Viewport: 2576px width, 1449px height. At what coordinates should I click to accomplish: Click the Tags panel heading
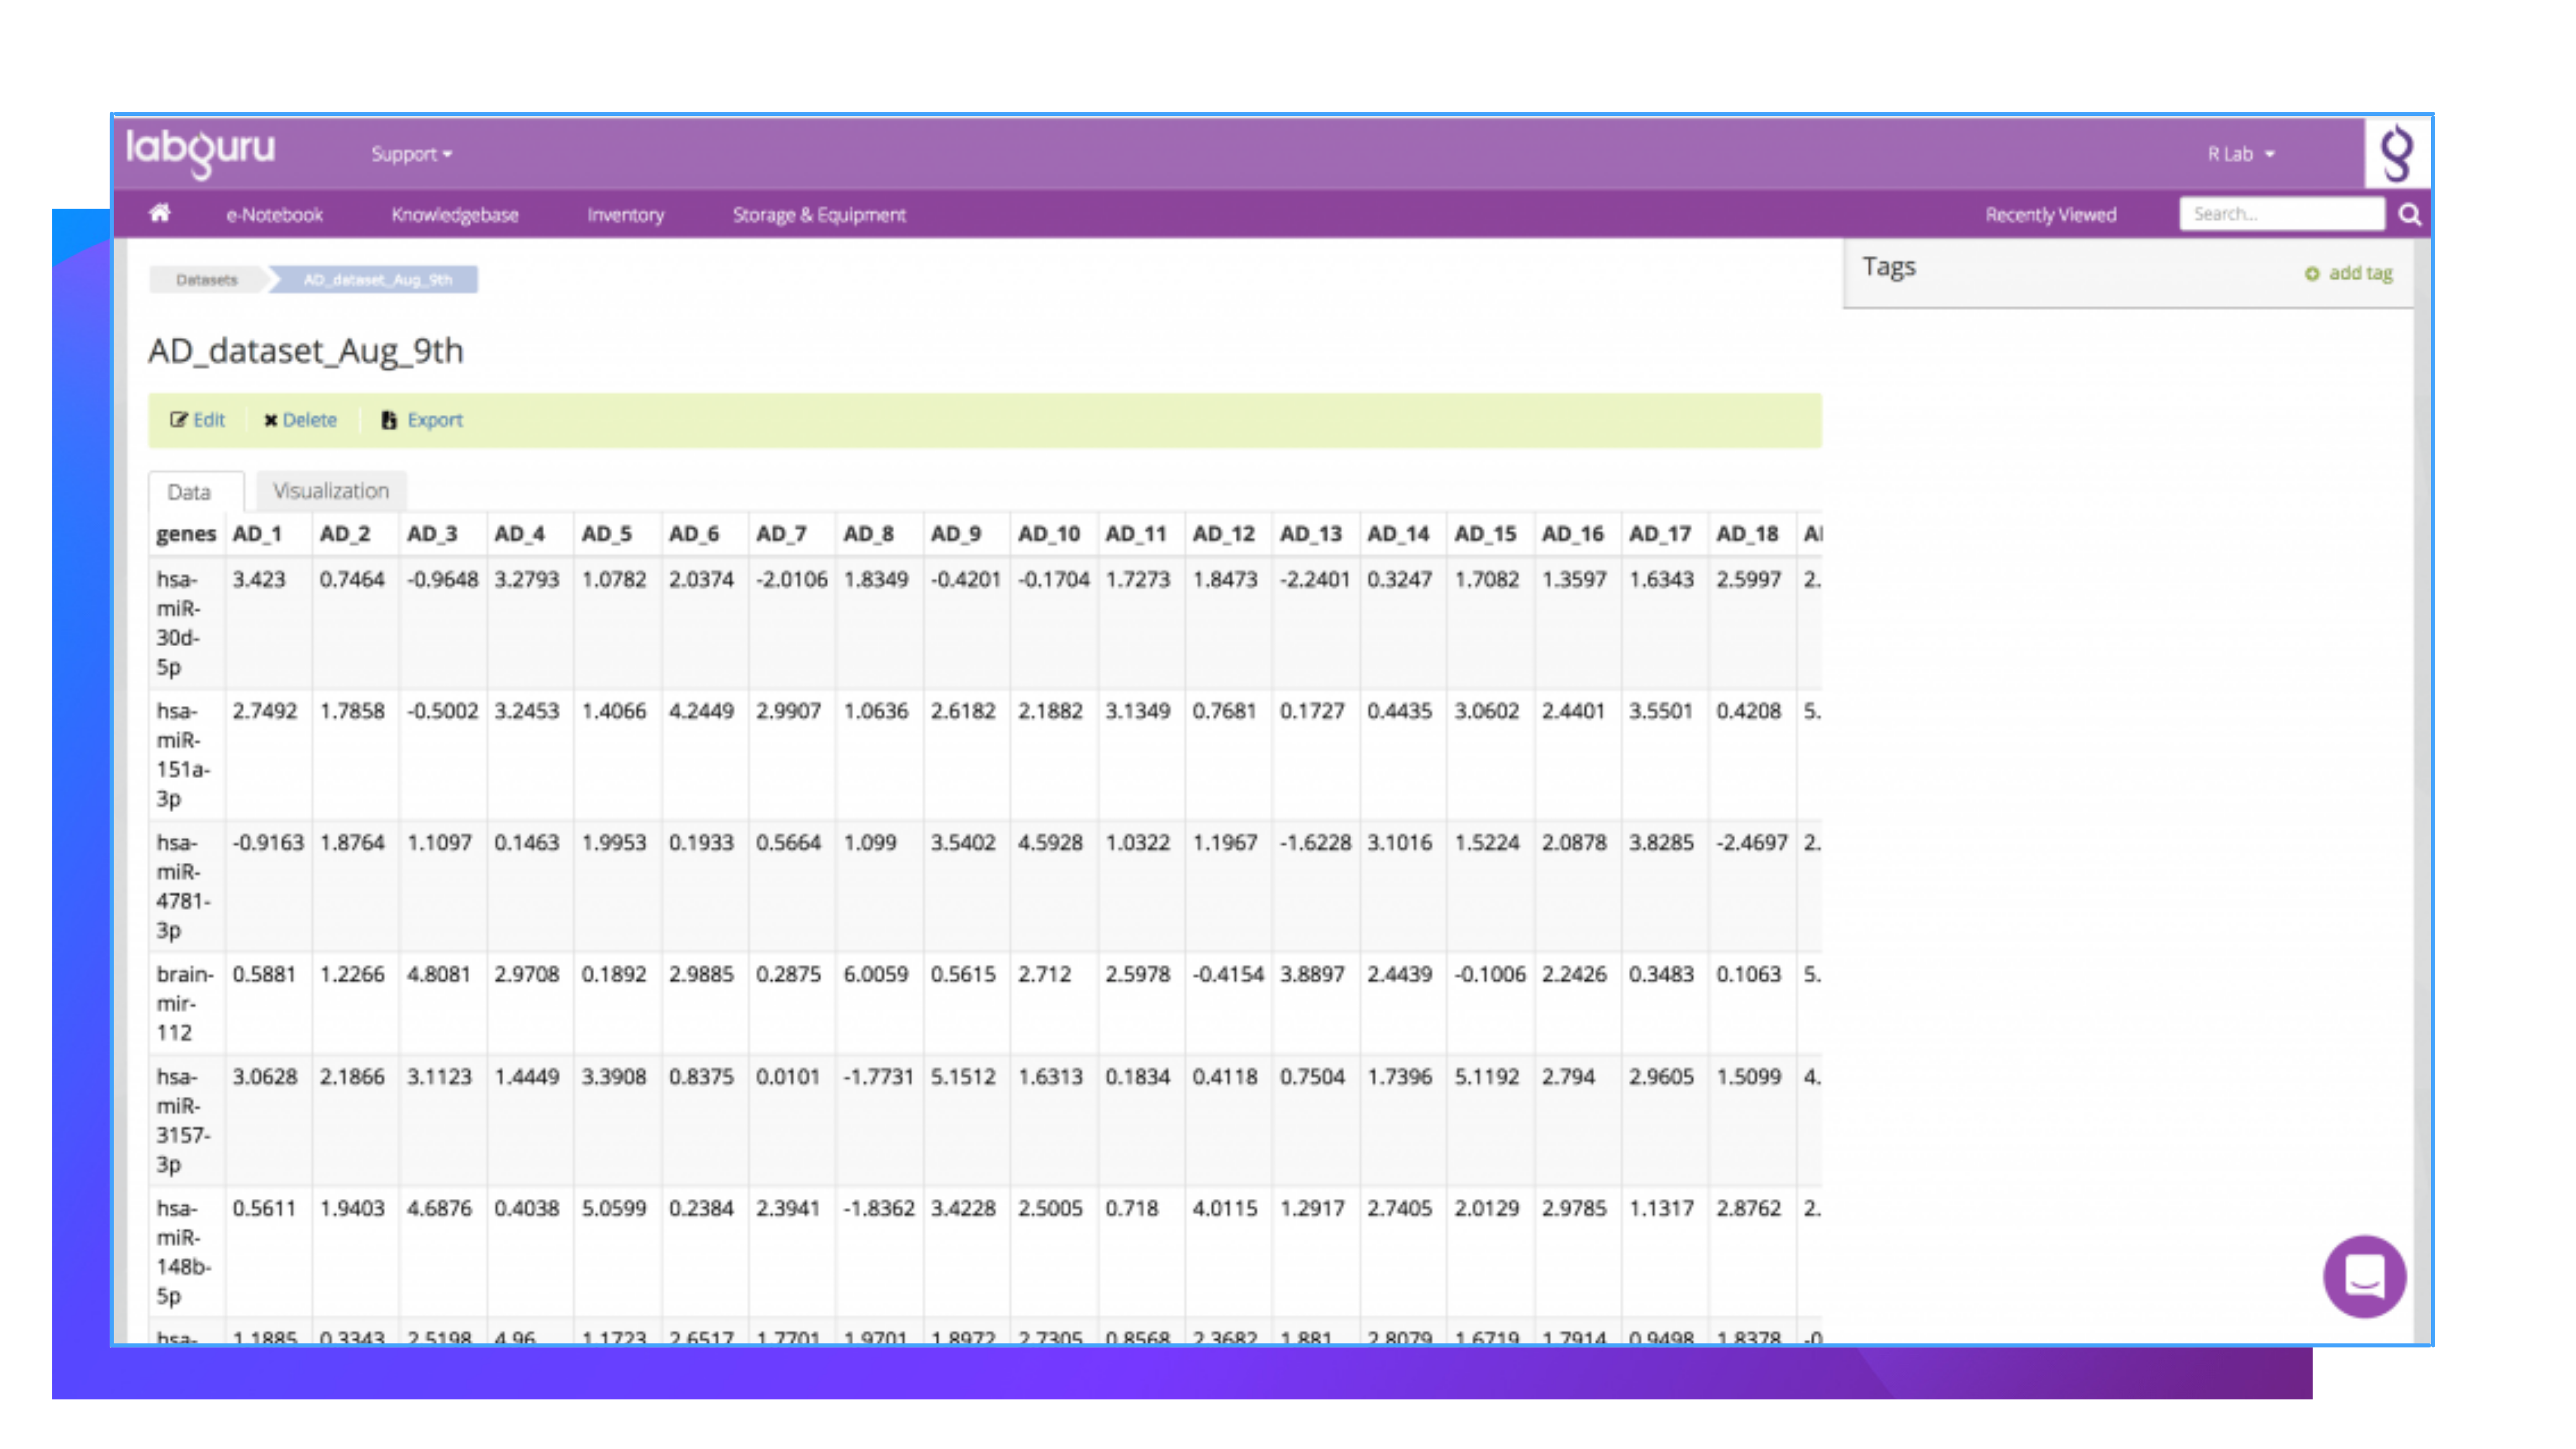1889,267
